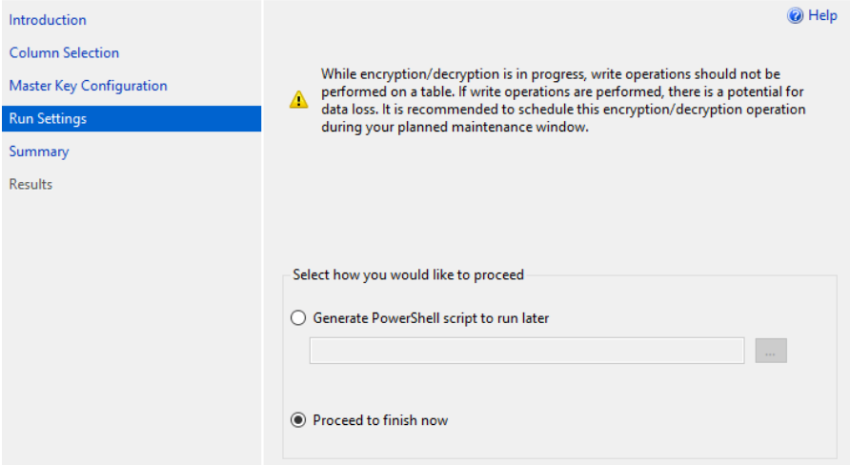Open the Column Selection step
Image resolution: width=850 pixels, height=465 pixels.
click(64, 52)
